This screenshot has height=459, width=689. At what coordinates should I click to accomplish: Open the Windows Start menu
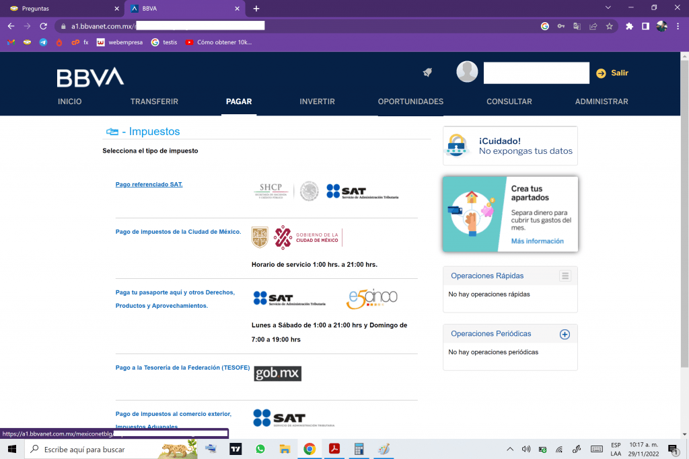[12, 449]
